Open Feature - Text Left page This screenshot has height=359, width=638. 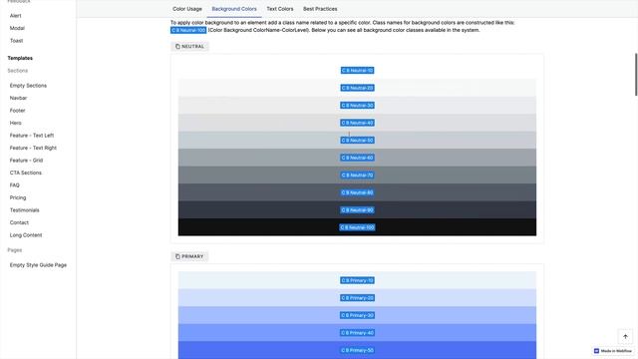click(x=32, y=136)
